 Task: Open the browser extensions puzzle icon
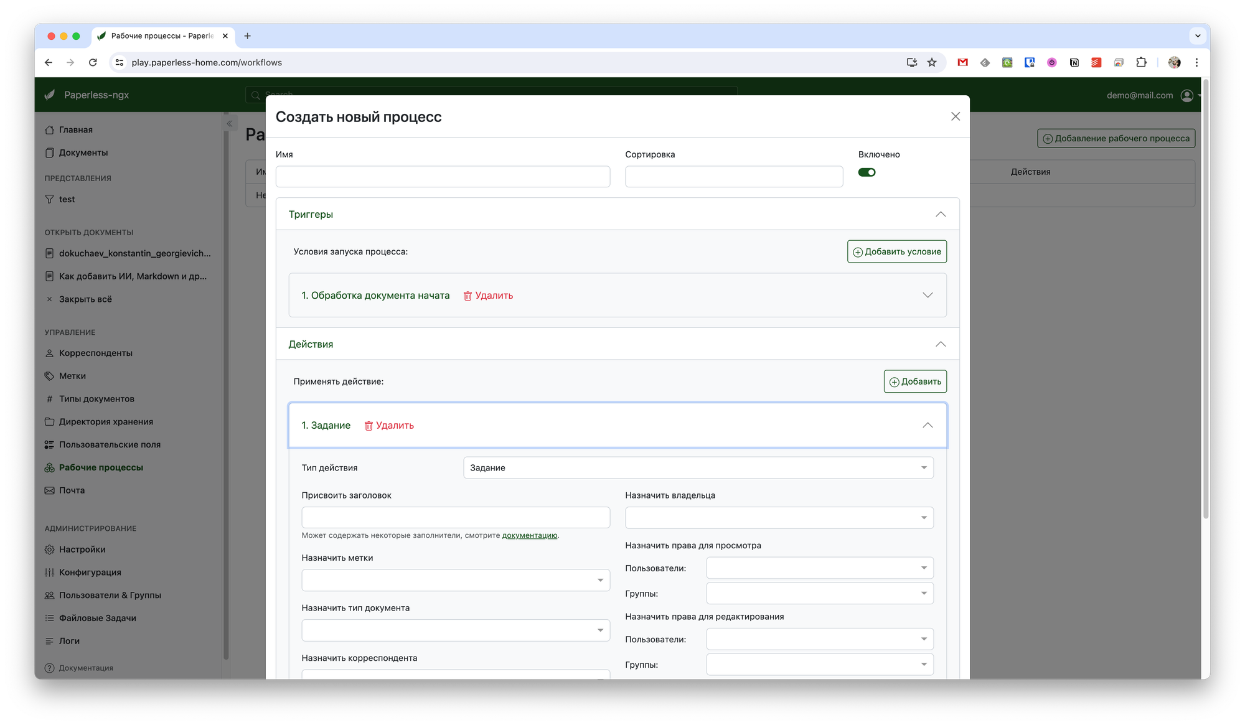[1141, 62]
